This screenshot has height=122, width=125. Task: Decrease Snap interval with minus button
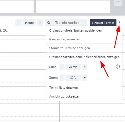[x=62, y=67]
